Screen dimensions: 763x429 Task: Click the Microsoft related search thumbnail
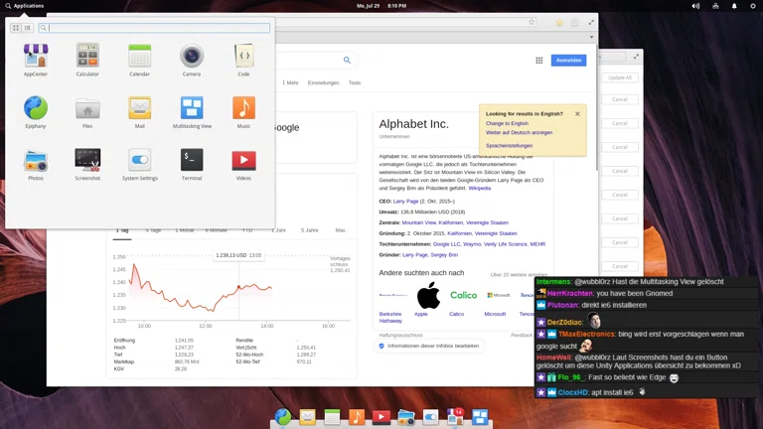tap(499, 295)
